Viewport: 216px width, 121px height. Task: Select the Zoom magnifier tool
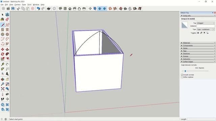pos(2,84)
